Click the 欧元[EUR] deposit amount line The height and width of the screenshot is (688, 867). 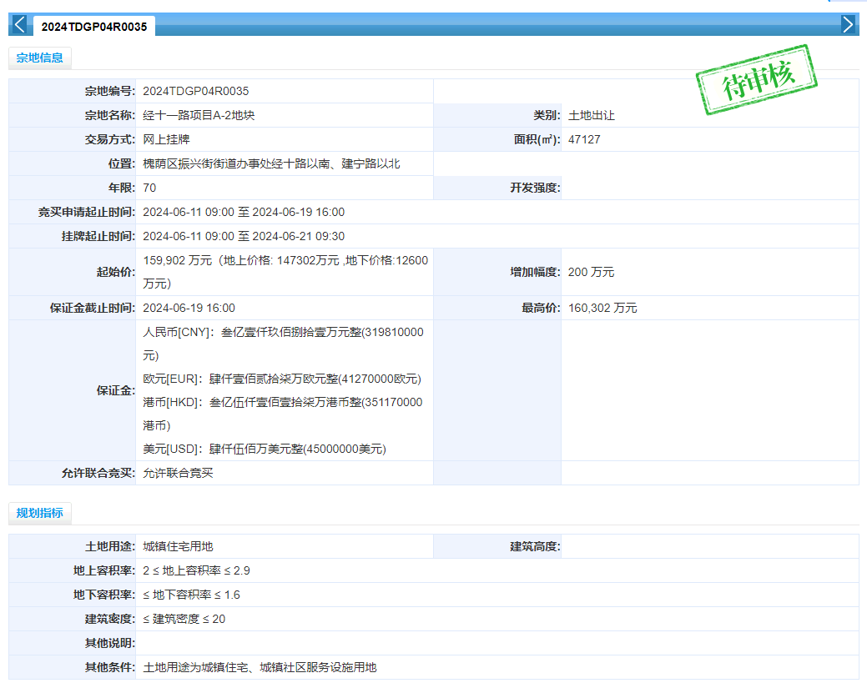[x=282, y=379]
